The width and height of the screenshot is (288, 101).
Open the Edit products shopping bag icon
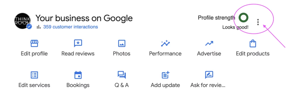pyautogui.click(x=253, y=44)
